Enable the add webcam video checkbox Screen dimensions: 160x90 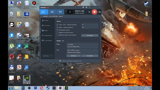pos(57,35)
